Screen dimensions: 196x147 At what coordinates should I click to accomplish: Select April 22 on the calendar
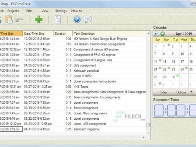point(167,69)
